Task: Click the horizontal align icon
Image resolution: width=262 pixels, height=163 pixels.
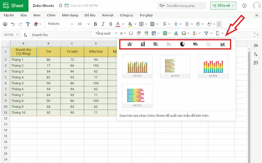Action: click(165, 24)
